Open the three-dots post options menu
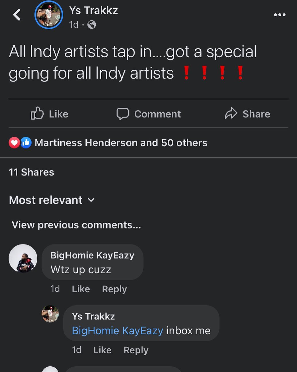297x372 pixels. (x=279, y=15)
